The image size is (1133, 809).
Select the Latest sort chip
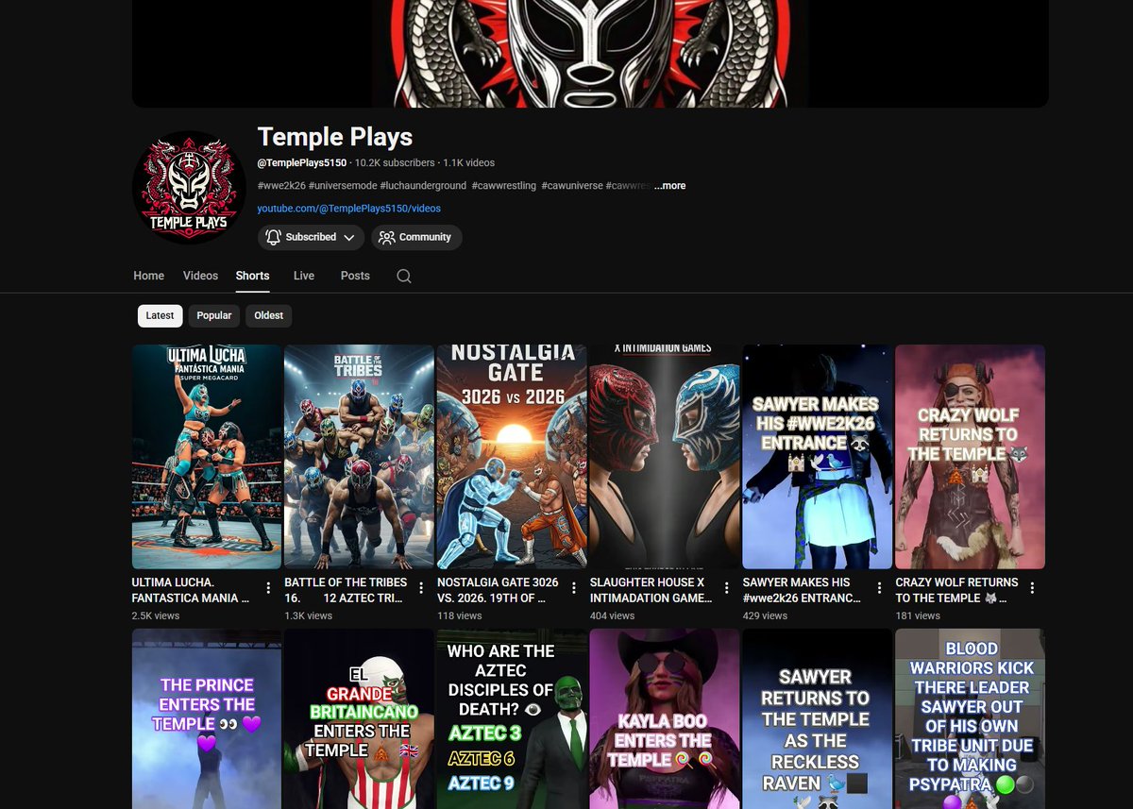[160, 315]
